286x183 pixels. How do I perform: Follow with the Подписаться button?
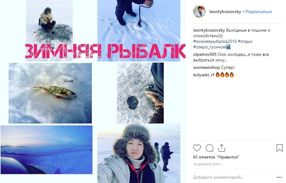(258, 11)
